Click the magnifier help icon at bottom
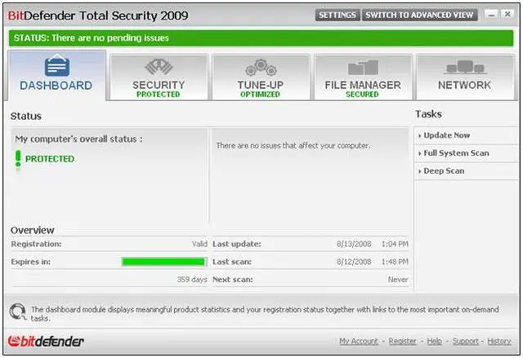The image size is (523, 358). [x=17, y=312]
